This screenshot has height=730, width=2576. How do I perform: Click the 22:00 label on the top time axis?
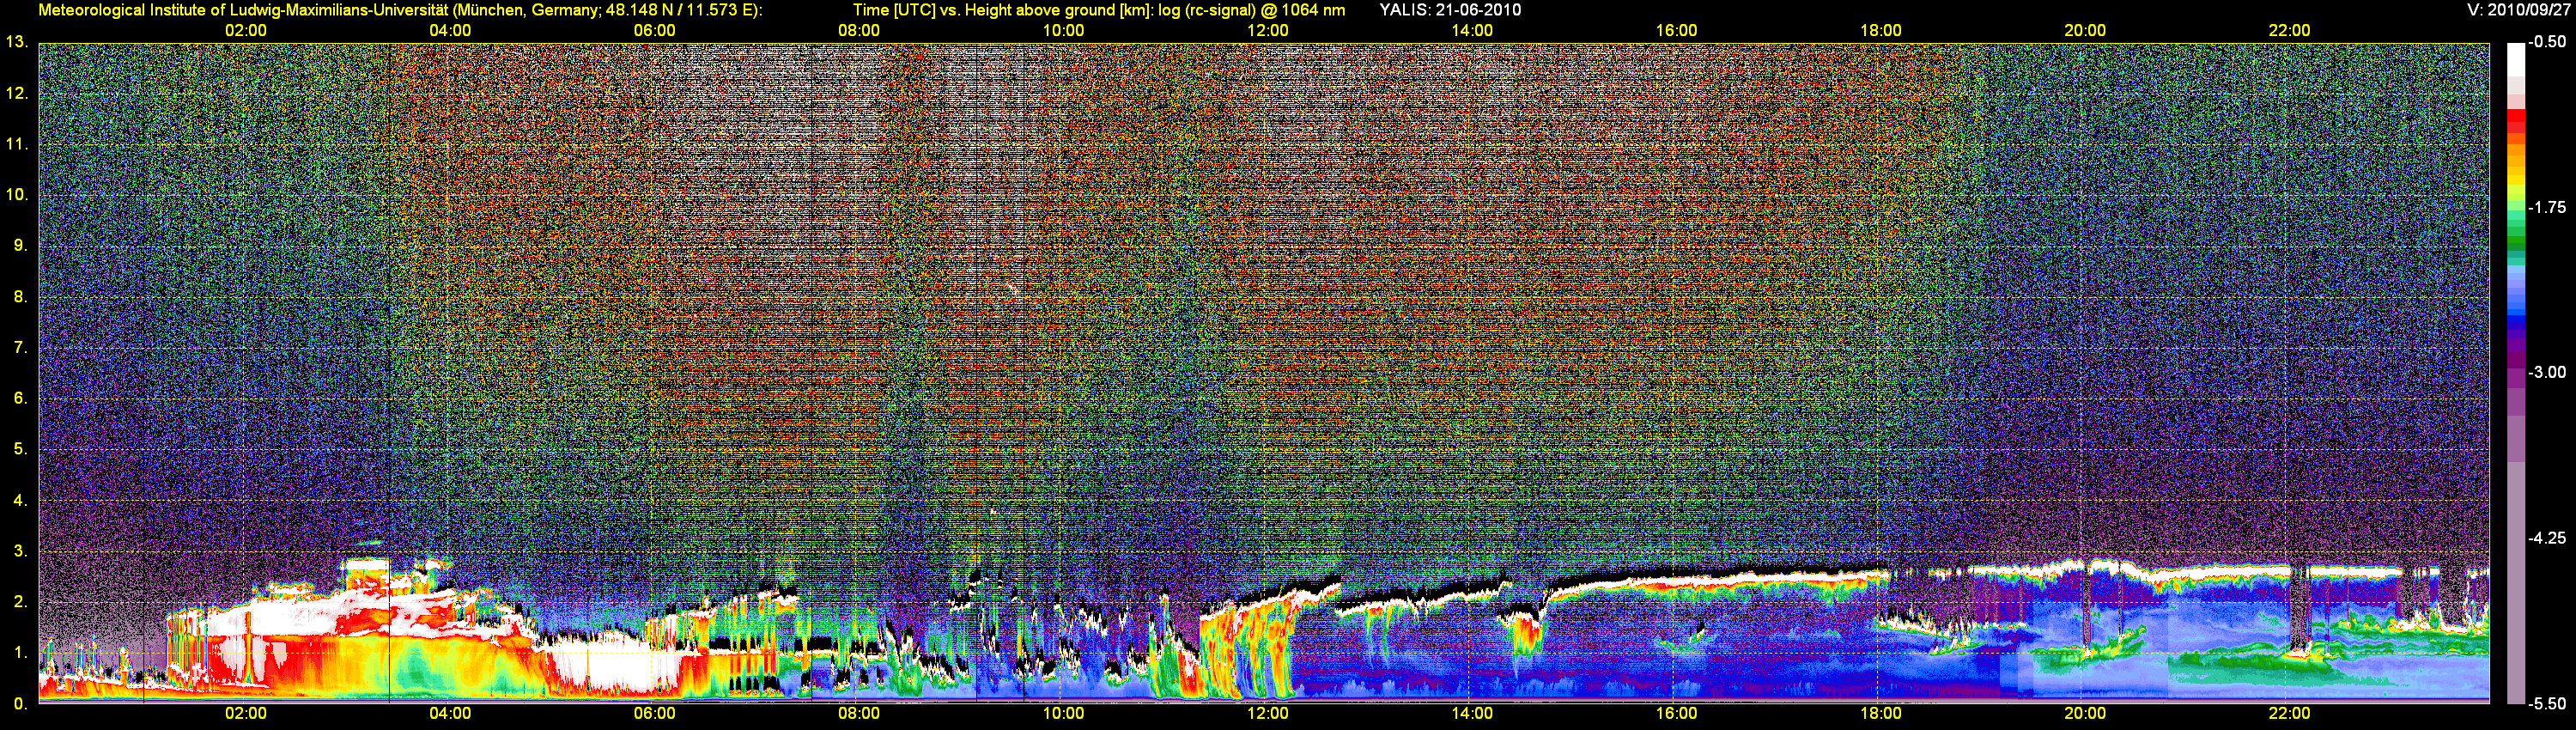[2289, 31]
